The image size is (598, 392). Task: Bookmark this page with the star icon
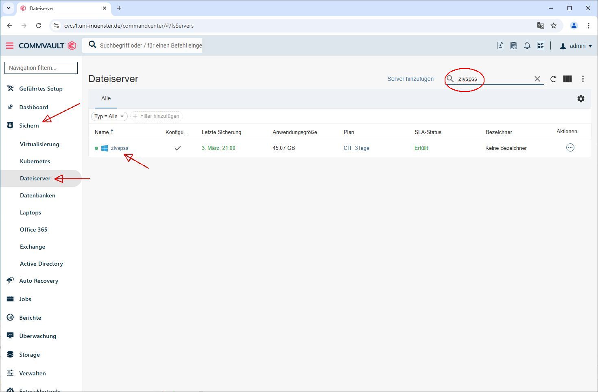pos(553,26)
